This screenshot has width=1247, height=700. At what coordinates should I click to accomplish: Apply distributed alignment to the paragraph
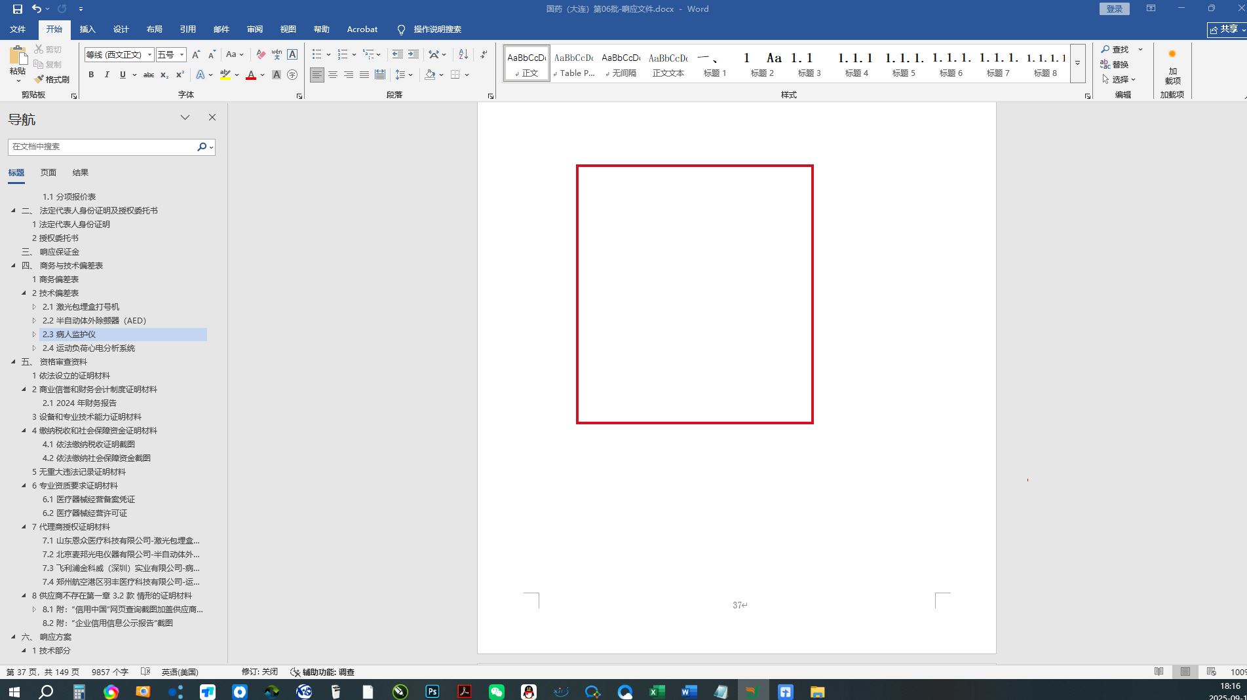click(379, 75)
